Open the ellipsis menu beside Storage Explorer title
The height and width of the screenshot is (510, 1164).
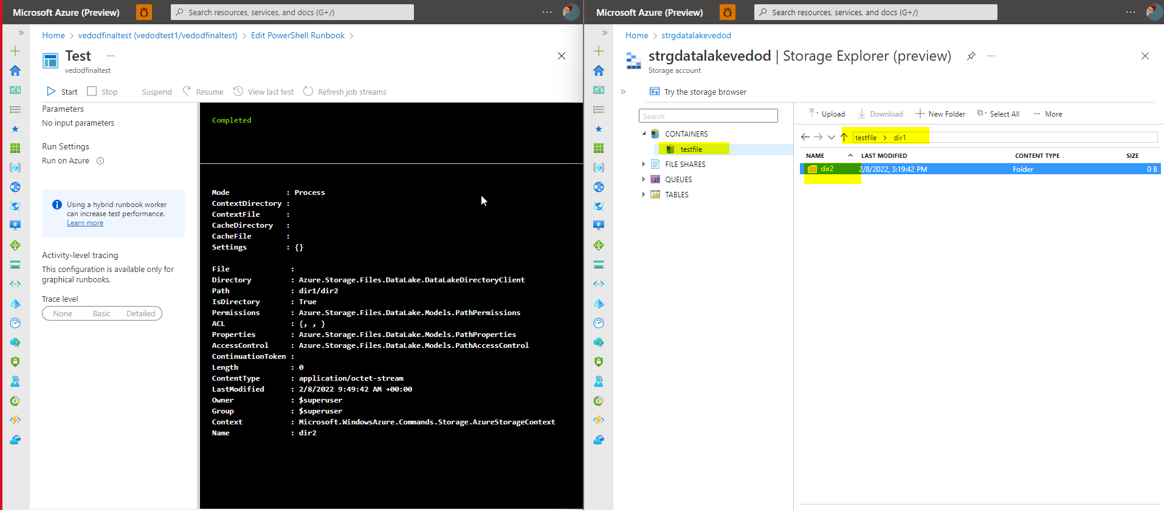point(991,56)
